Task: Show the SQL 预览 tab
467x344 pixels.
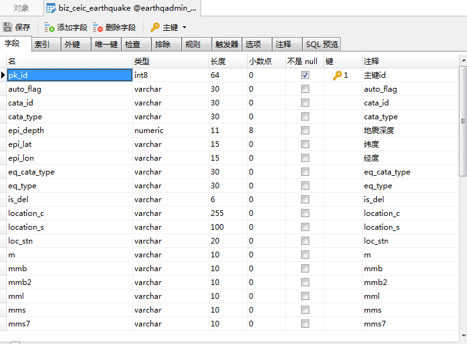Action: point(321,45)
